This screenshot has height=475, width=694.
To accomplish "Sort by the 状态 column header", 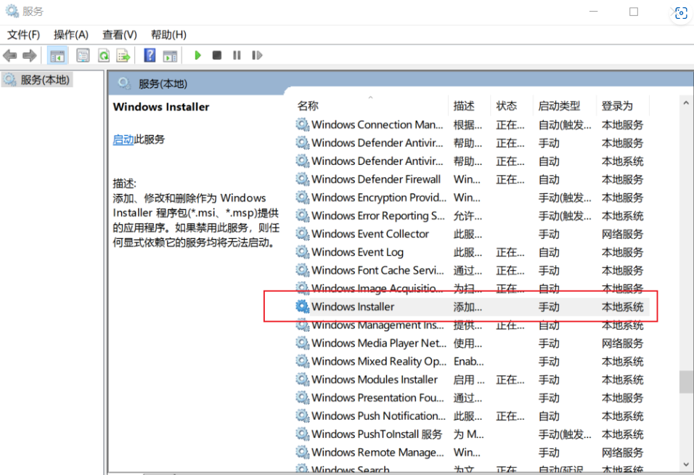I will pyautogui.click(x=506, y=106).
